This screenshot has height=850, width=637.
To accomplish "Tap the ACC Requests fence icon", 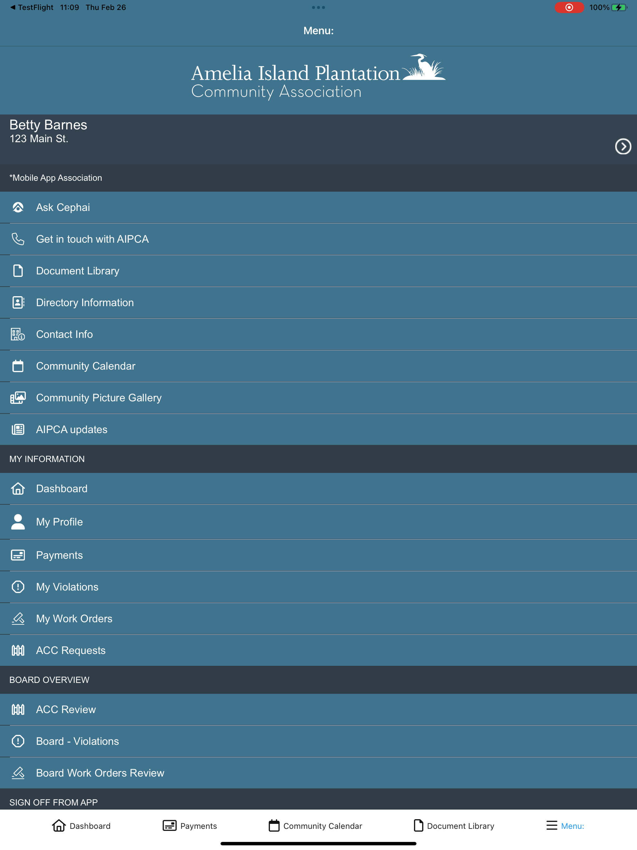I will [18, 650].
